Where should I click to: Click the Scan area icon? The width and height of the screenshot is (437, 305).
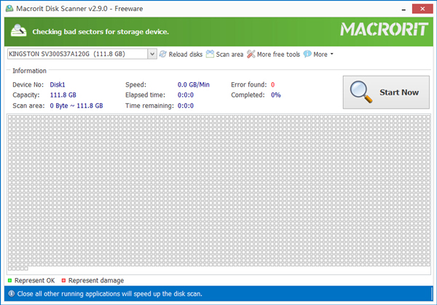pos(210,54)
